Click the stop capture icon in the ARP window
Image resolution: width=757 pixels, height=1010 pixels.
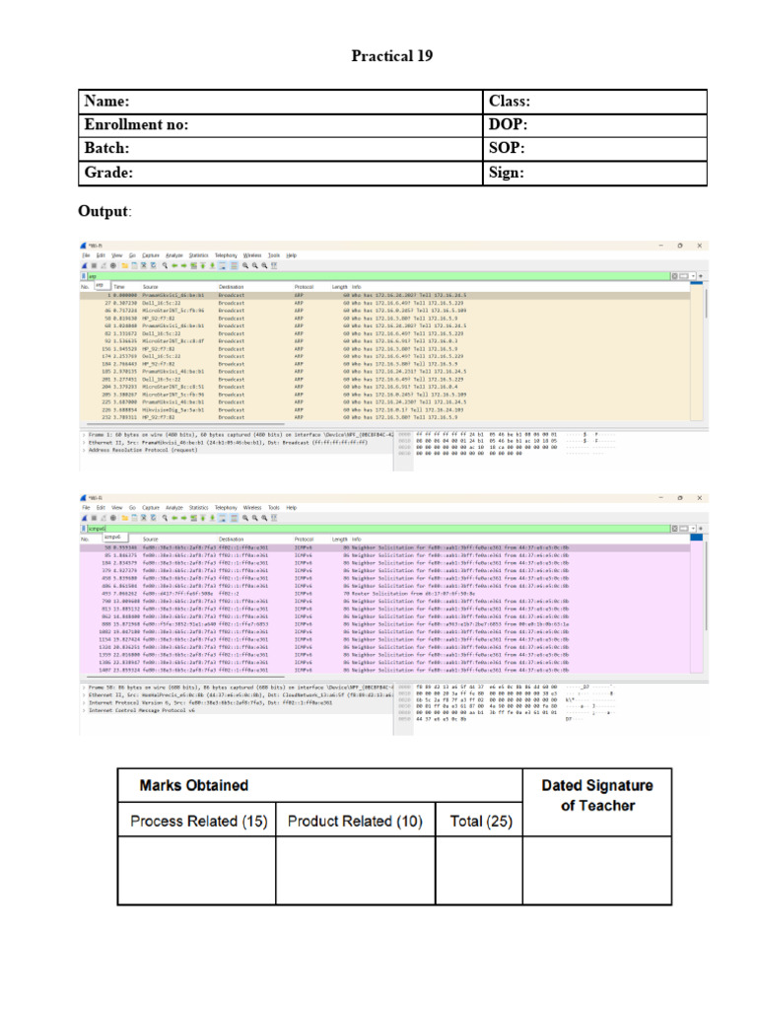(x=94, y=265)
